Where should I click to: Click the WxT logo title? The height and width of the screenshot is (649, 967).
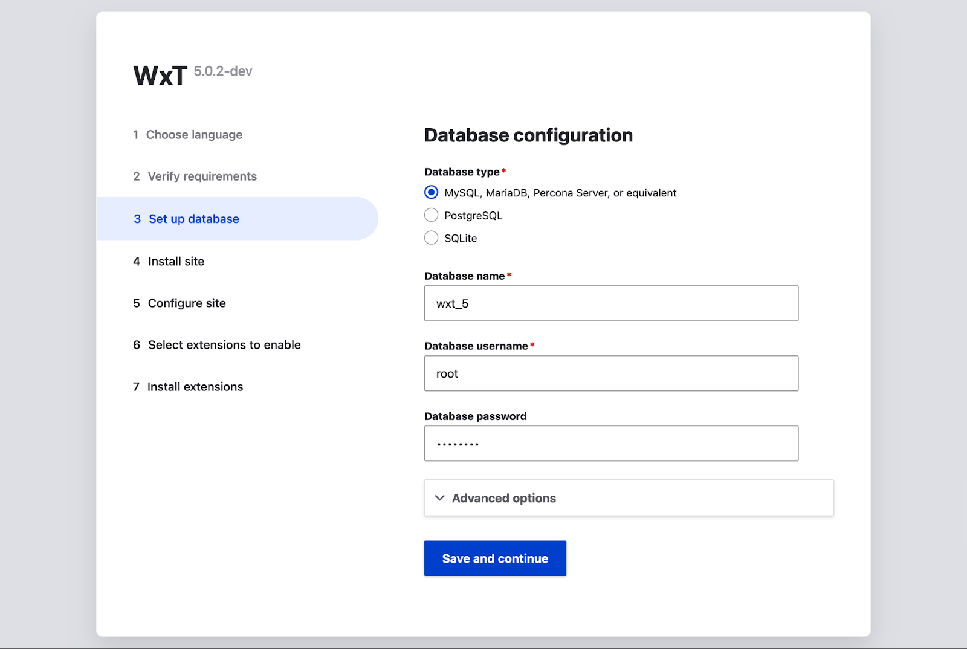160,76
